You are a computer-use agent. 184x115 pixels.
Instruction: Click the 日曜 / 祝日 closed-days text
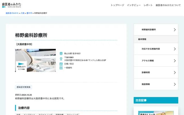click(x=69, y=64)
